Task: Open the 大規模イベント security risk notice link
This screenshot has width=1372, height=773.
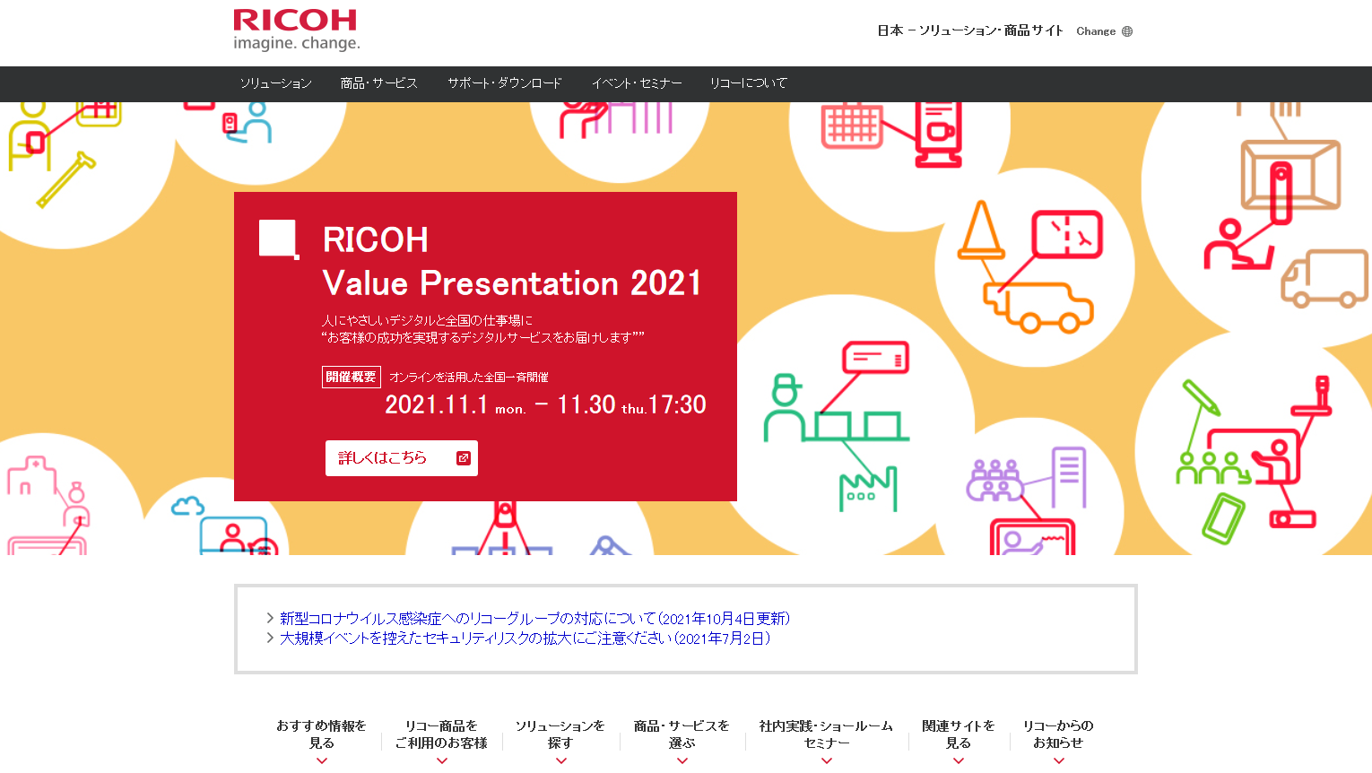Action: point(525,638)
